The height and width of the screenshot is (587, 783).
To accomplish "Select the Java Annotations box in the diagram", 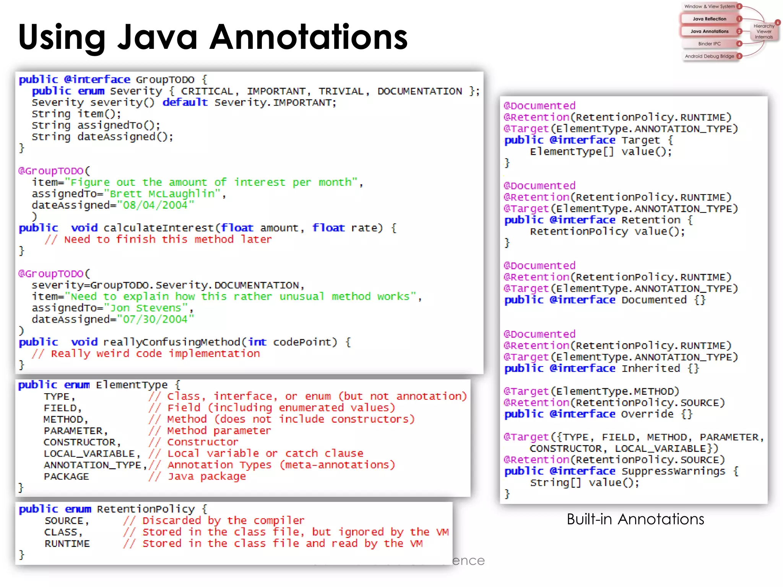I will 709,31.
